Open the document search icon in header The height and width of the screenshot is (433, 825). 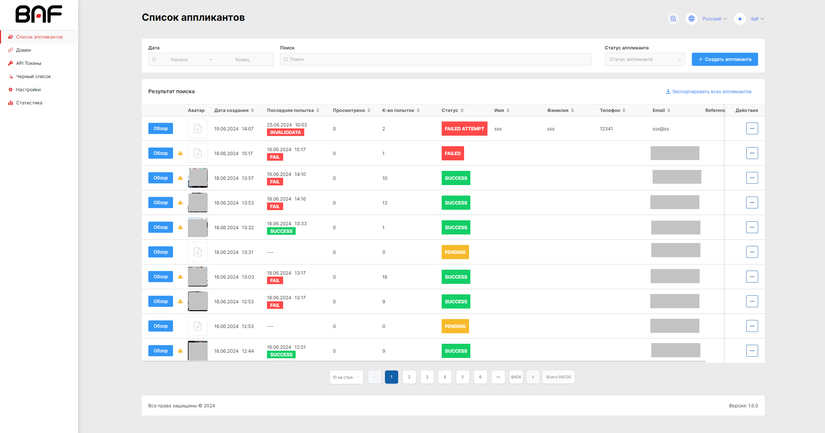673,19
